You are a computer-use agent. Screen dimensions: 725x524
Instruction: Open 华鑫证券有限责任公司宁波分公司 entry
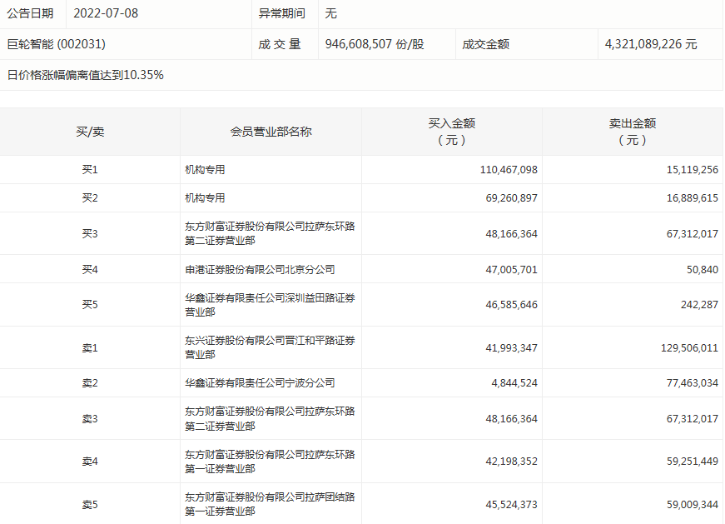(x=260, y=383)
